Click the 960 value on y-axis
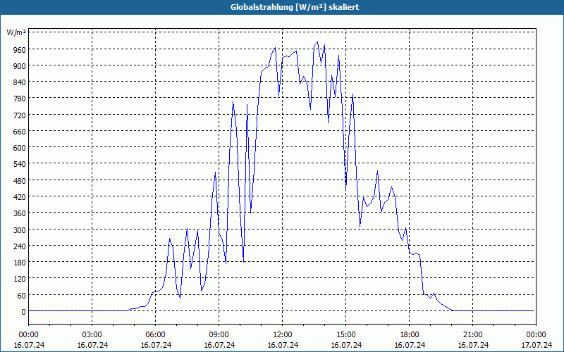 pyautogui.click(x=20, y=50)
